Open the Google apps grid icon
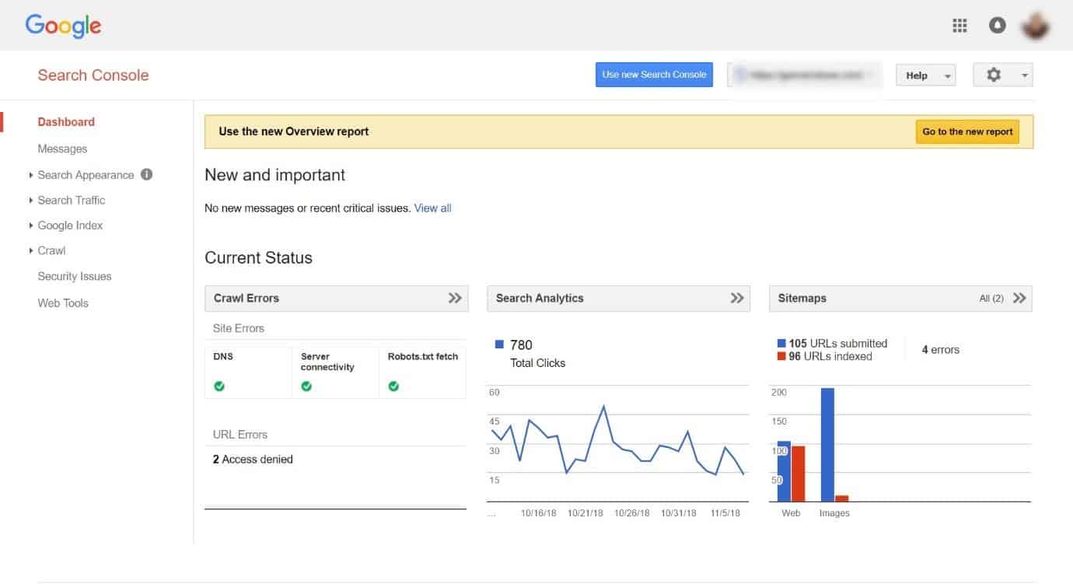The width and height of the screenshot is (1073, 584). pyautogui.click(x=959, y=26)
